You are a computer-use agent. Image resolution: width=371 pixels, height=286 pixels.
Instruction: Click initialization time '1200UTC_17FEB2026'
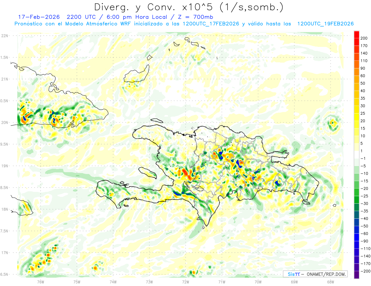pos(211,24)
